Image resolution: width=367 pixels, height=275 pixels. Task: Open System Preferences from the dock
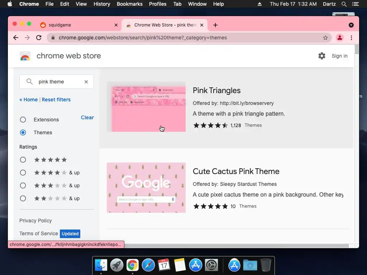click(211, 265)
